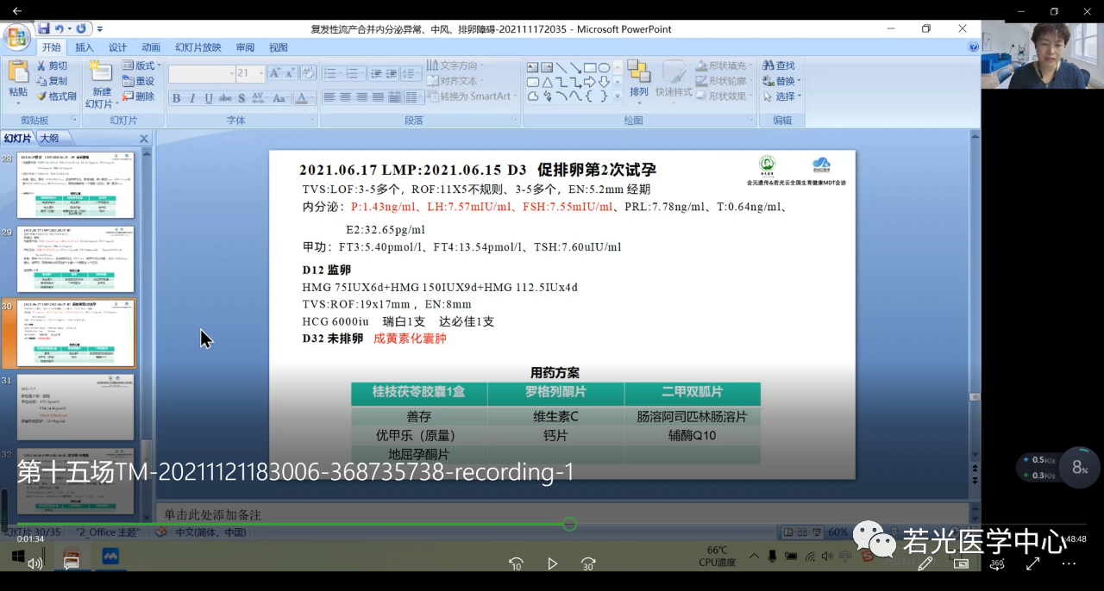Image resolution: width=1104 pixels, height=591 pixels.
Task: Toggle bold text formatting
Action: pyautogui.click(x=176, y=98)
